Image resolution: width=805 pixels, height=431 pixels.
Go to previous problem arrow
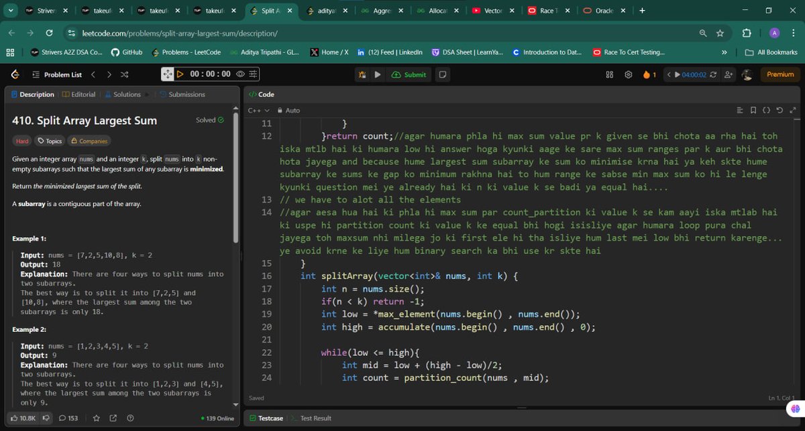93,74
